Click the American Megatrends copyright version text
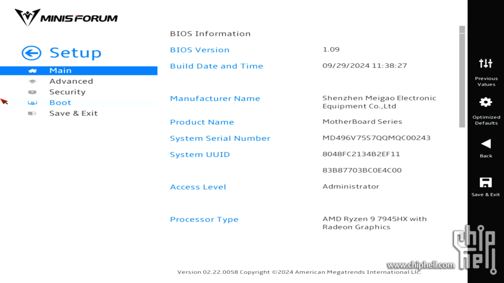Viewport: 504px width, 283px height. 299,272
